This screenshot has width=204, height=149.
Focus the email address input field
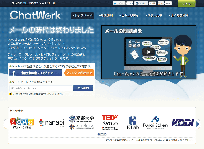(41, 88)
